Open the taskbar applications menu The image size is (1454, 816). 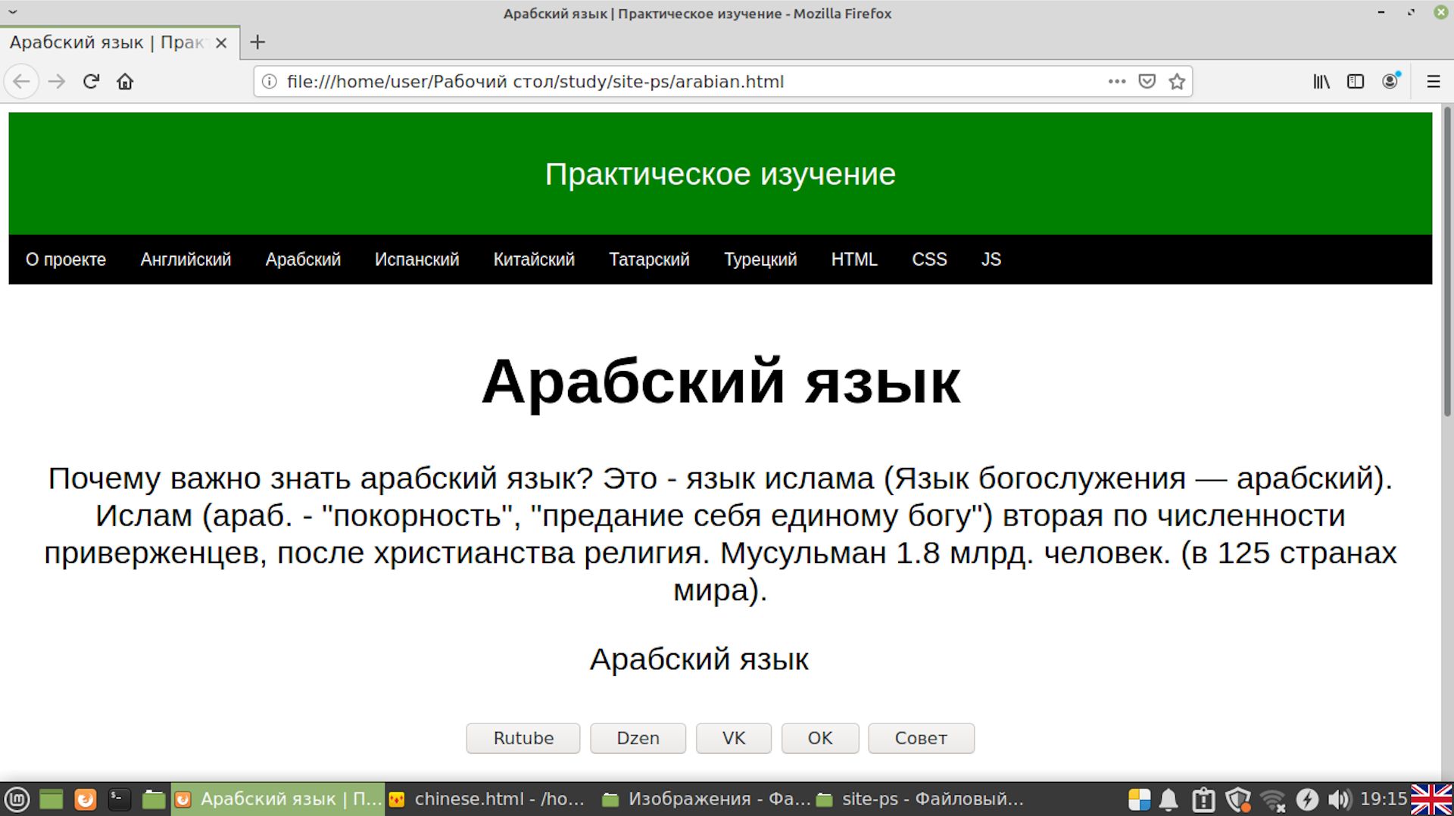[x=17, y=799]
